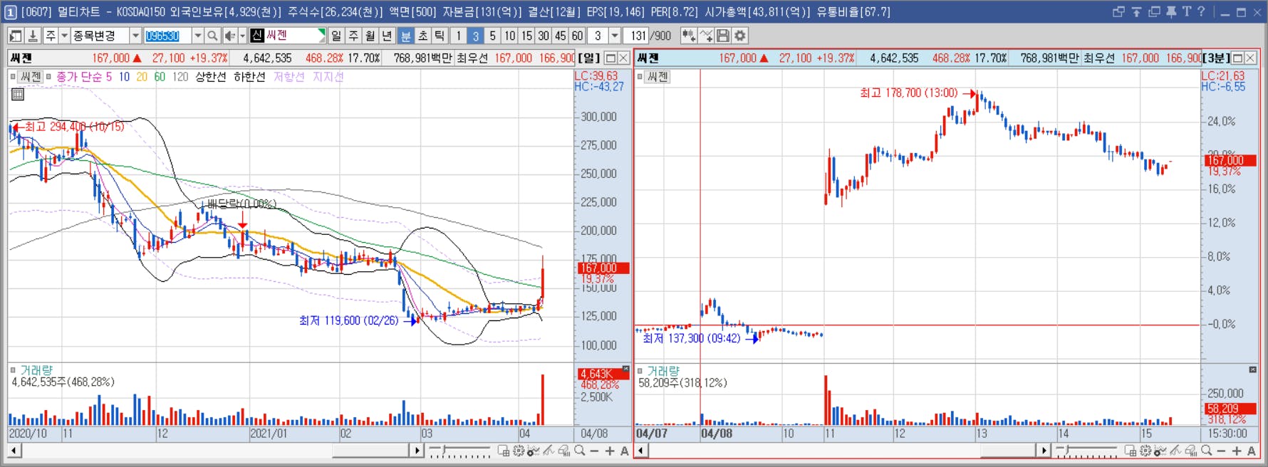Click left chart's bottom settings gear icon
Viewport: 1268px width, 467px height.
(x=519, y=451)
